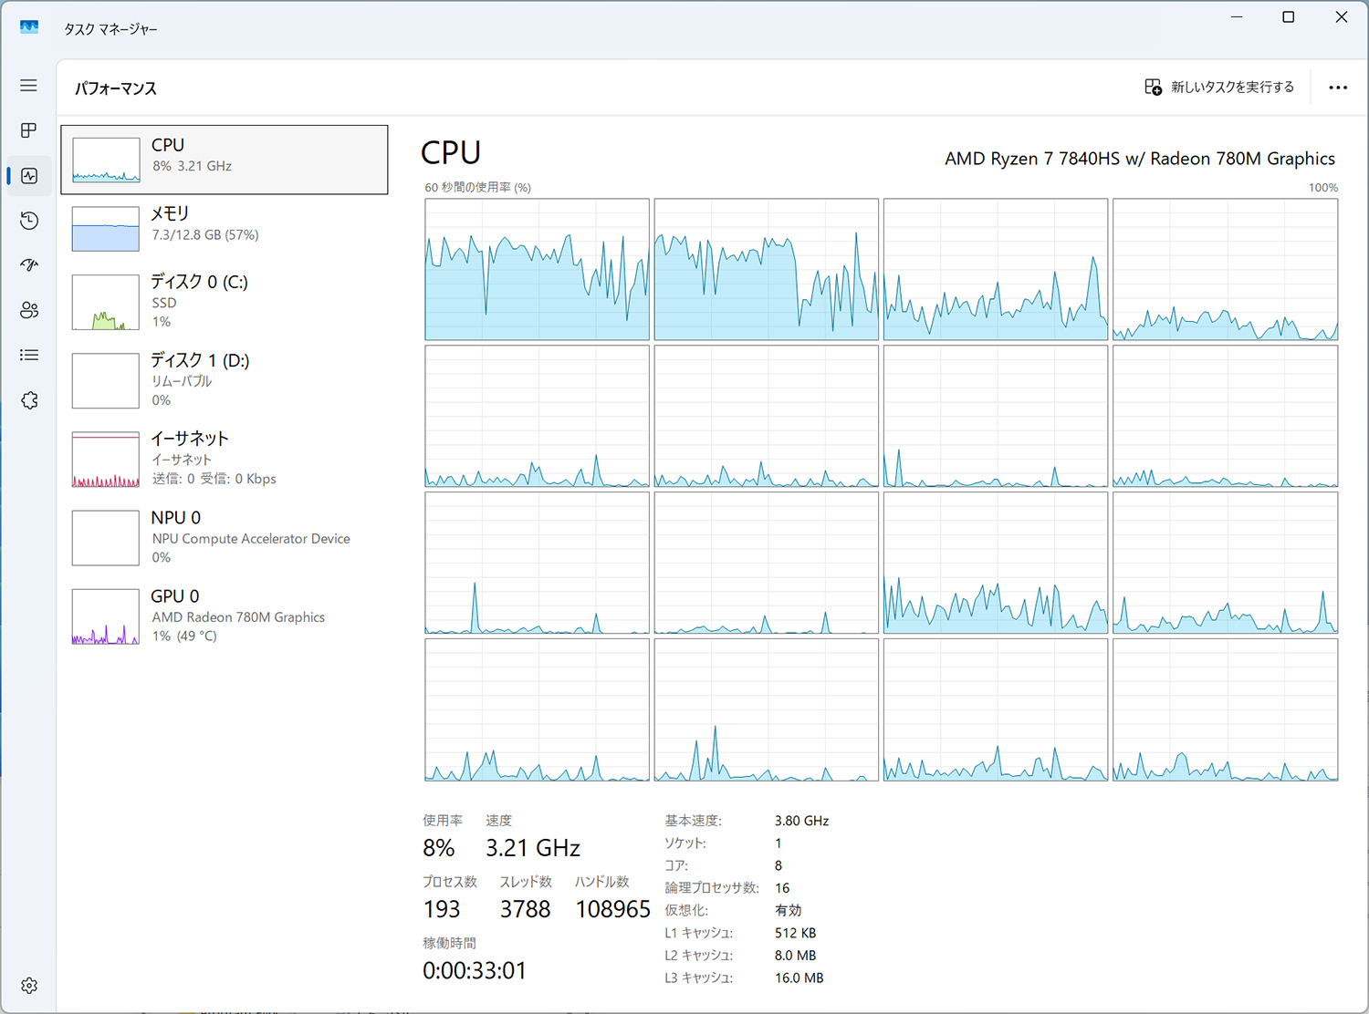Click the L3 キャッシュ value "16.0 MB"

[799, 978]
